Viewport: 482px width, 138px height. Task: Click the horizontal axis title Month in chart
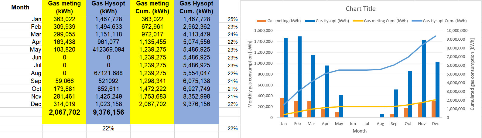[360, 131]
